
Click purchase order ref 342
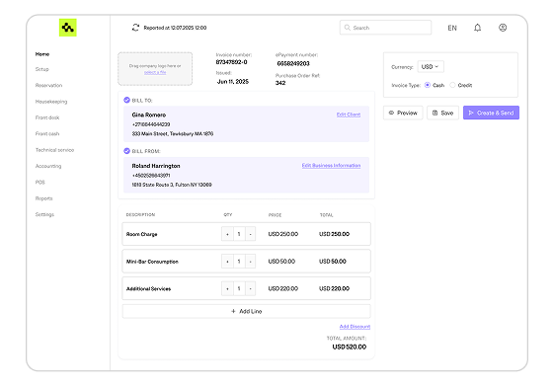click(x=280, y=83)
